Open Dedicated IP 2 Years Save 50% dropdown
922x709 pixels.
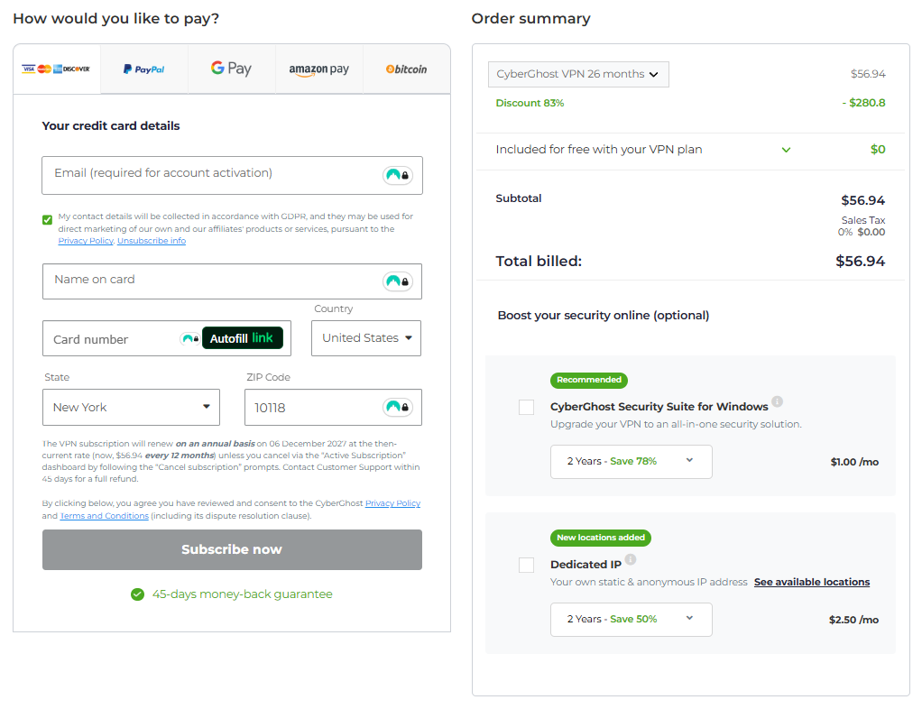[631, 619]
